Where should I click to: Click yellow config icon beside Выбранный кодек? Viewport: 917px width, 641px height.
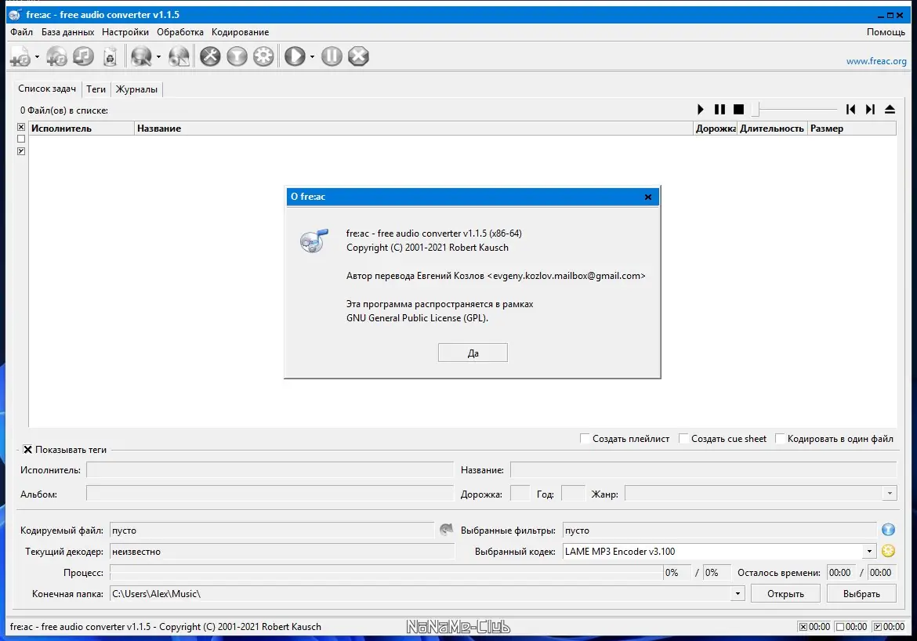[x=888, y=551]
